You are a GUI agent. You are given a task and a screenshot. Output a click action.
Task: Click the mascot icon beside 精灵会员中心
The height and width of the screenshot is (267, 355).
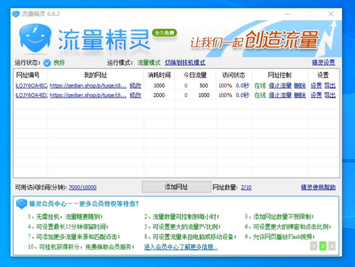tap(21, 204)
